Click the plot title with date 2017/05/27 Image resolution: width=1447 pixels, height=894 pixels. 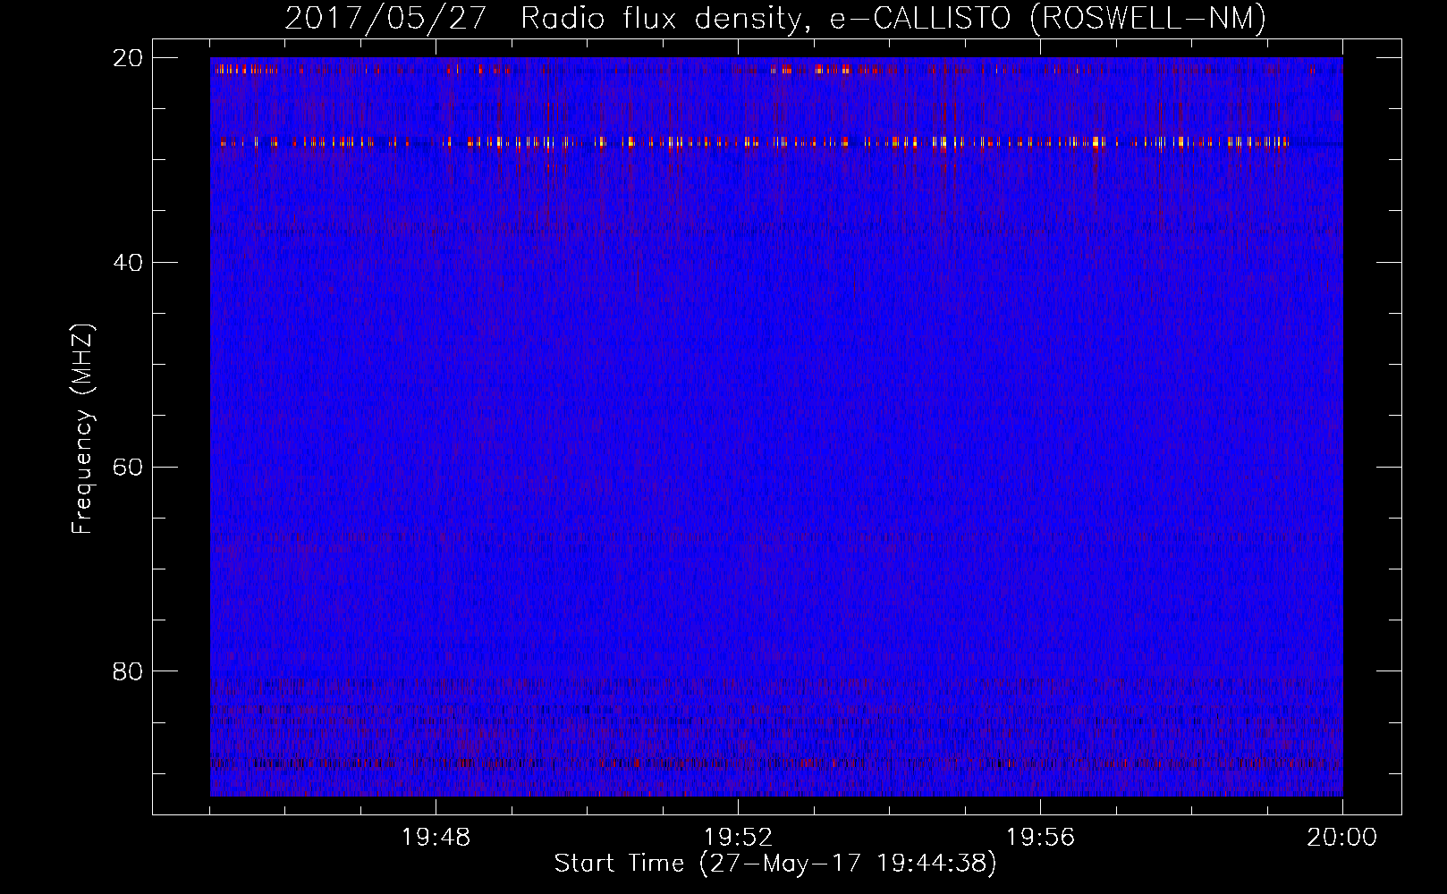point(775,18)
